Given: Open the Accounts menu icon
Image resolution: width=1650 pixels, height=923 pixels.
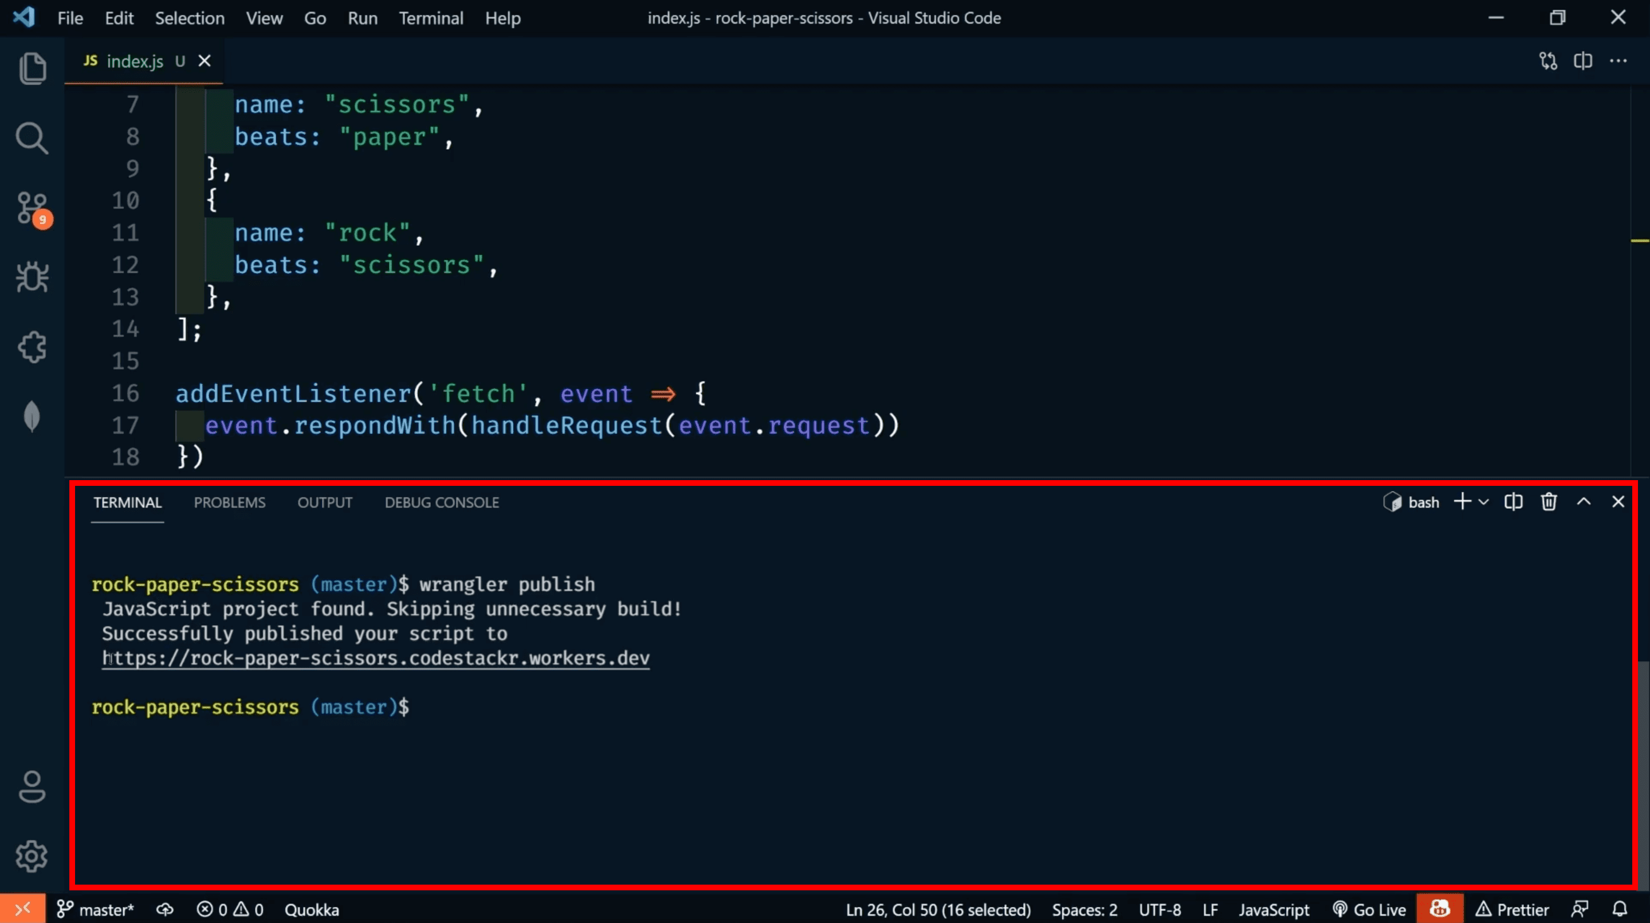Looking at the screenshot, I should click(32, 787).
